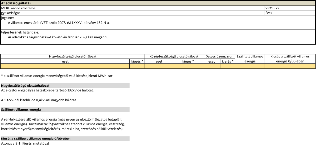Viewport: 316px width, 146px height.
Task: Select the 'Az adatszolgáltatás' title row
Action: click(x=158, y=3)
